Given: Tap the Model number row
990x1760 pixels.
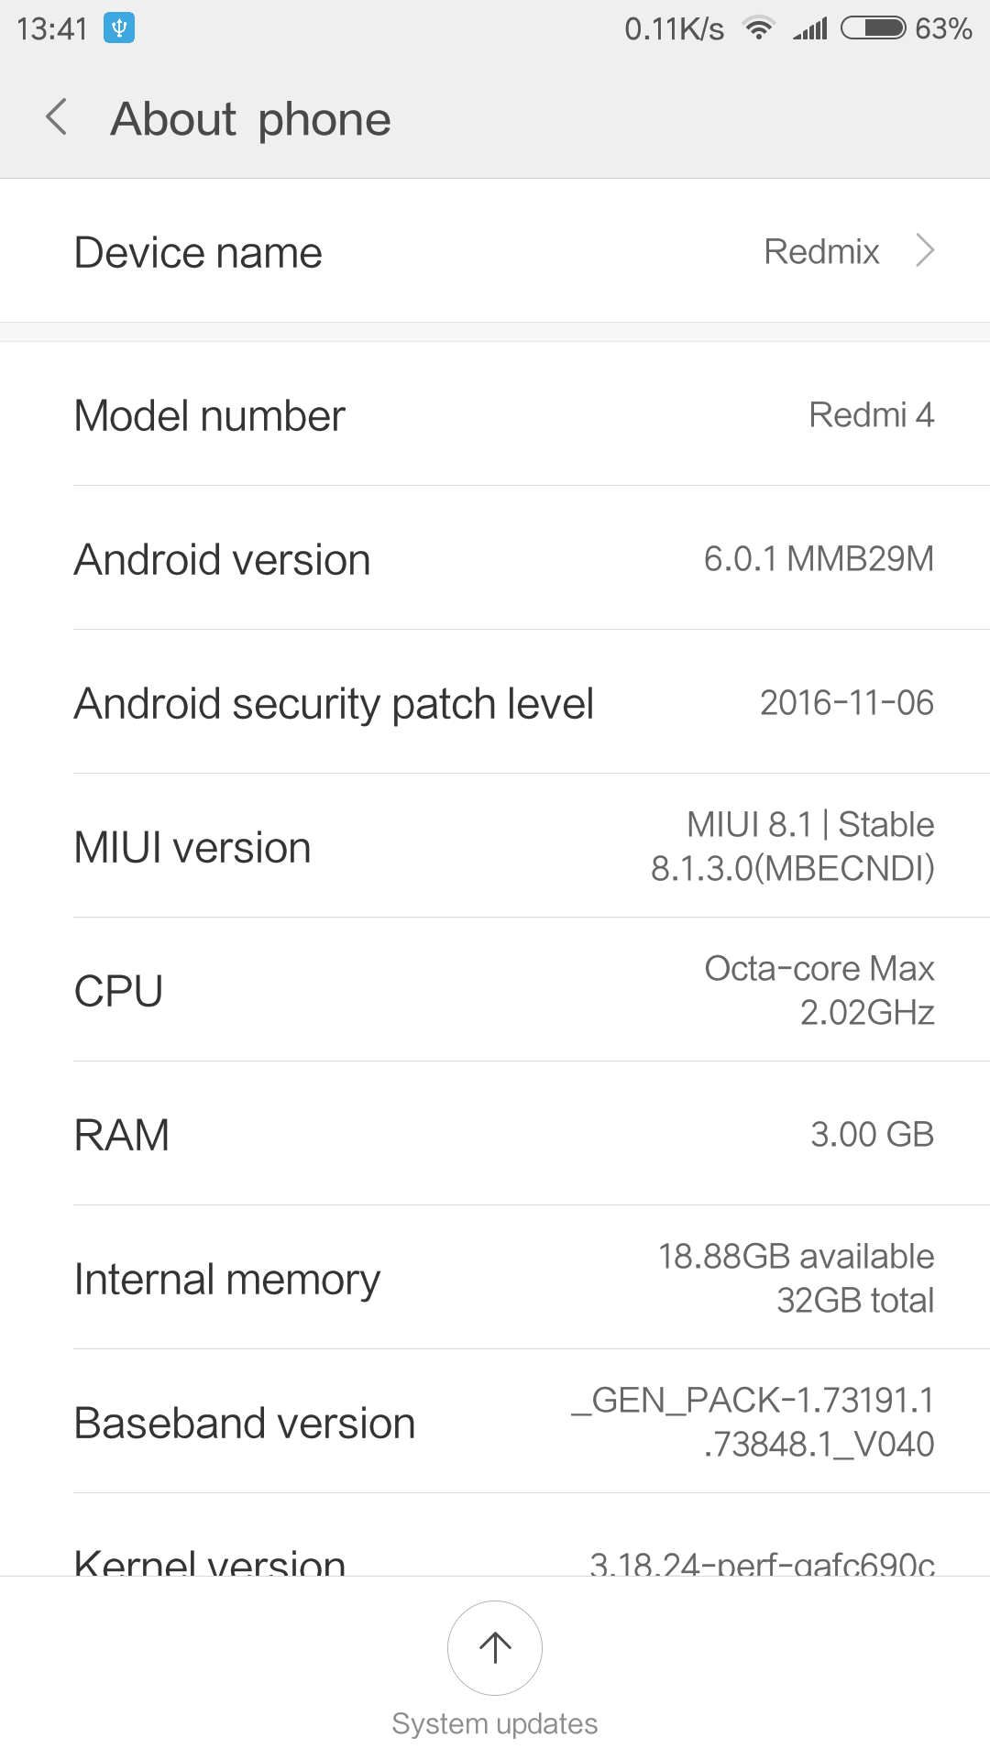Looking at the screenshot, I should [495, 415].
